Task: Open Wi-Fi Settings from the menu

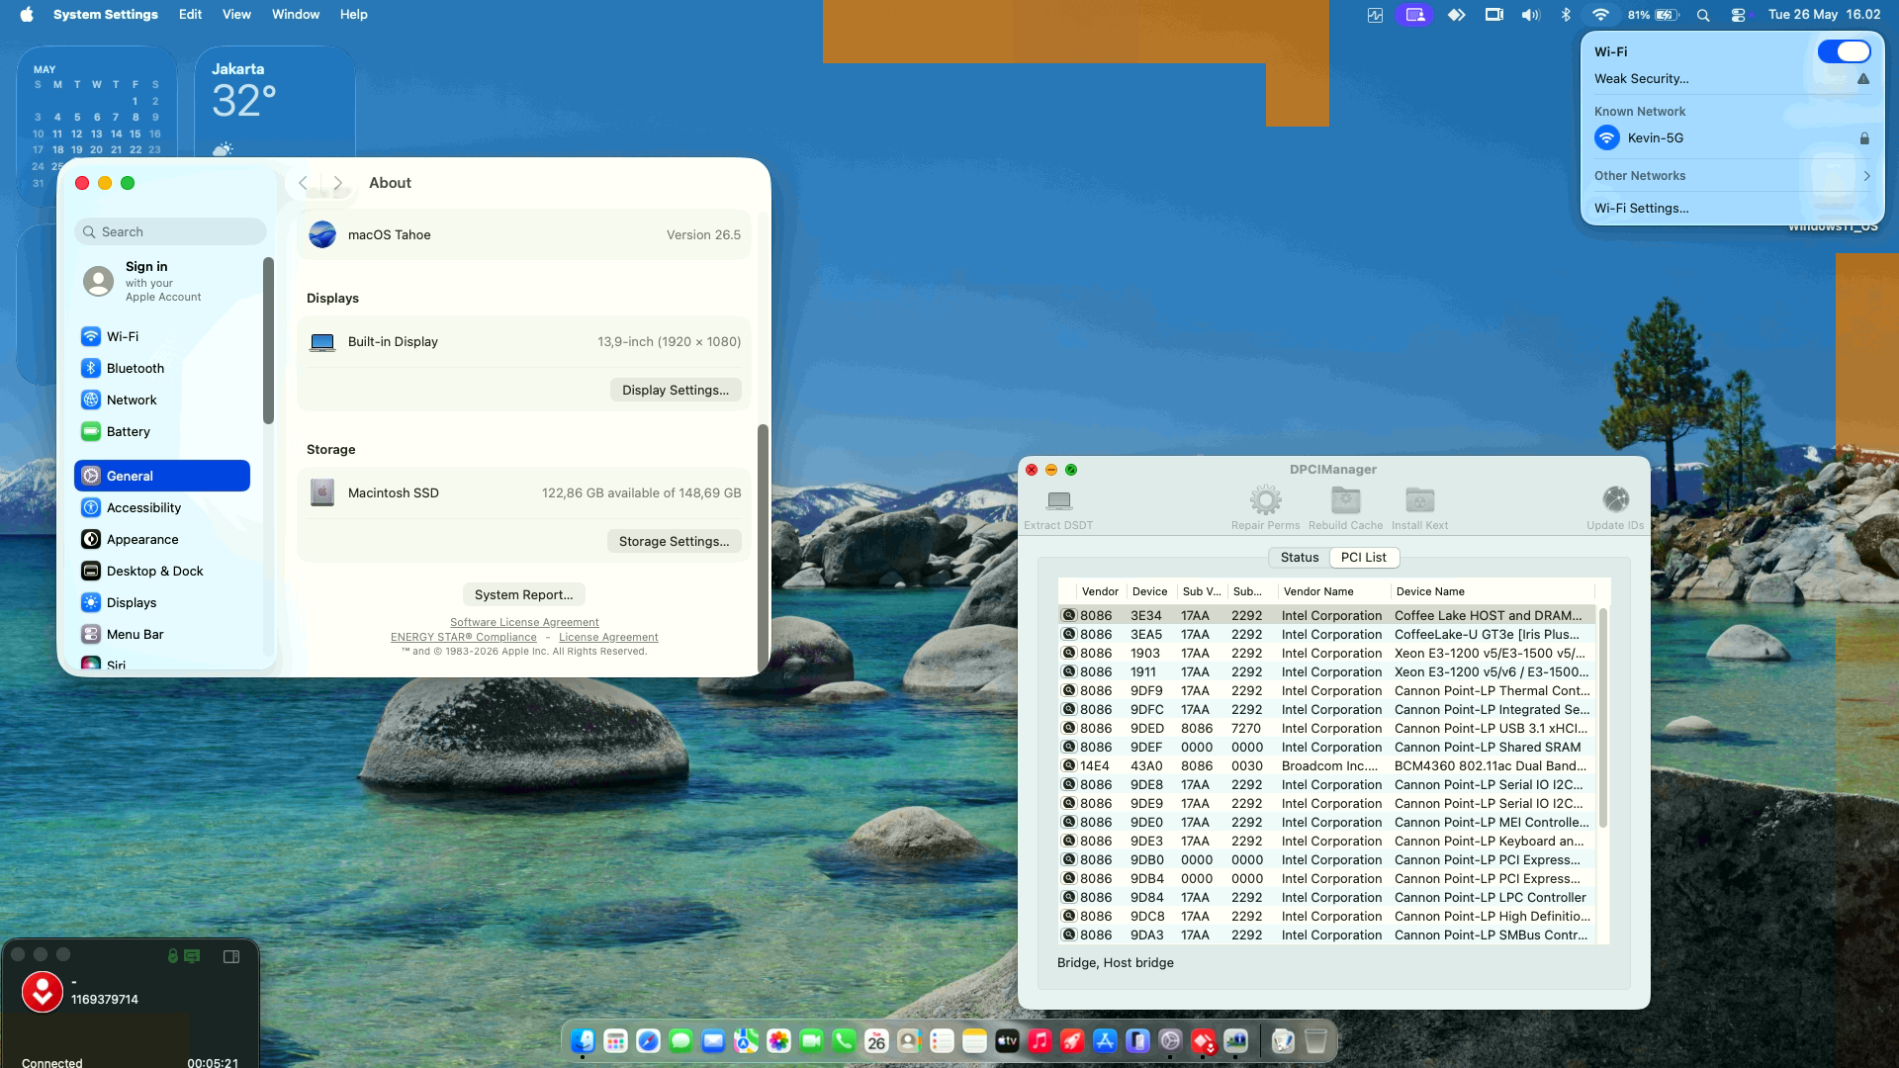Action: (x=1641, y=208)
